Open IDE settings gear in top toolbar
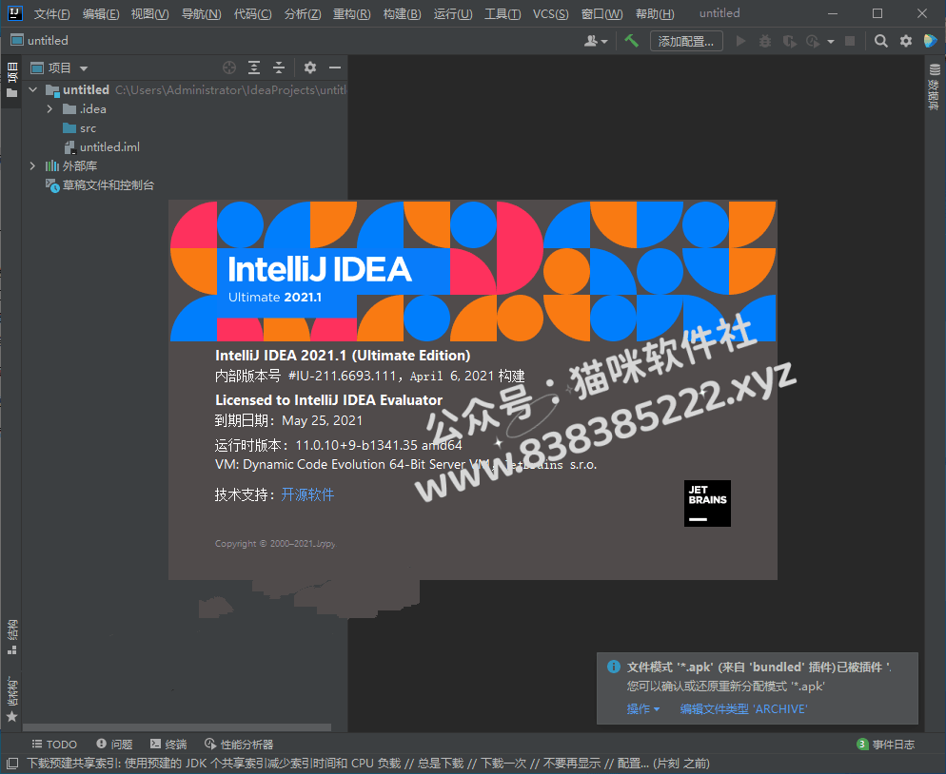 coord(906,41)
